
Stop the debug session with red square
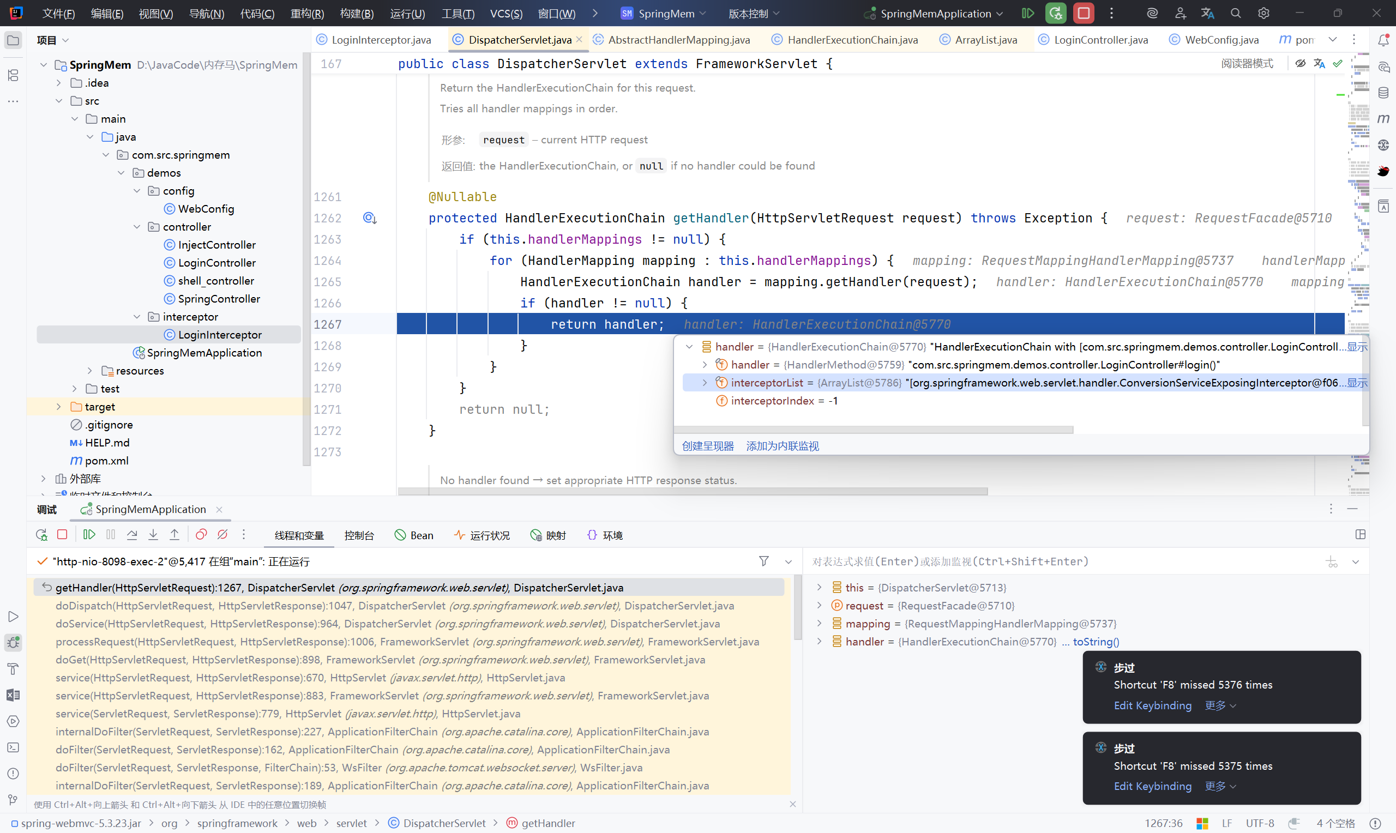62,535
